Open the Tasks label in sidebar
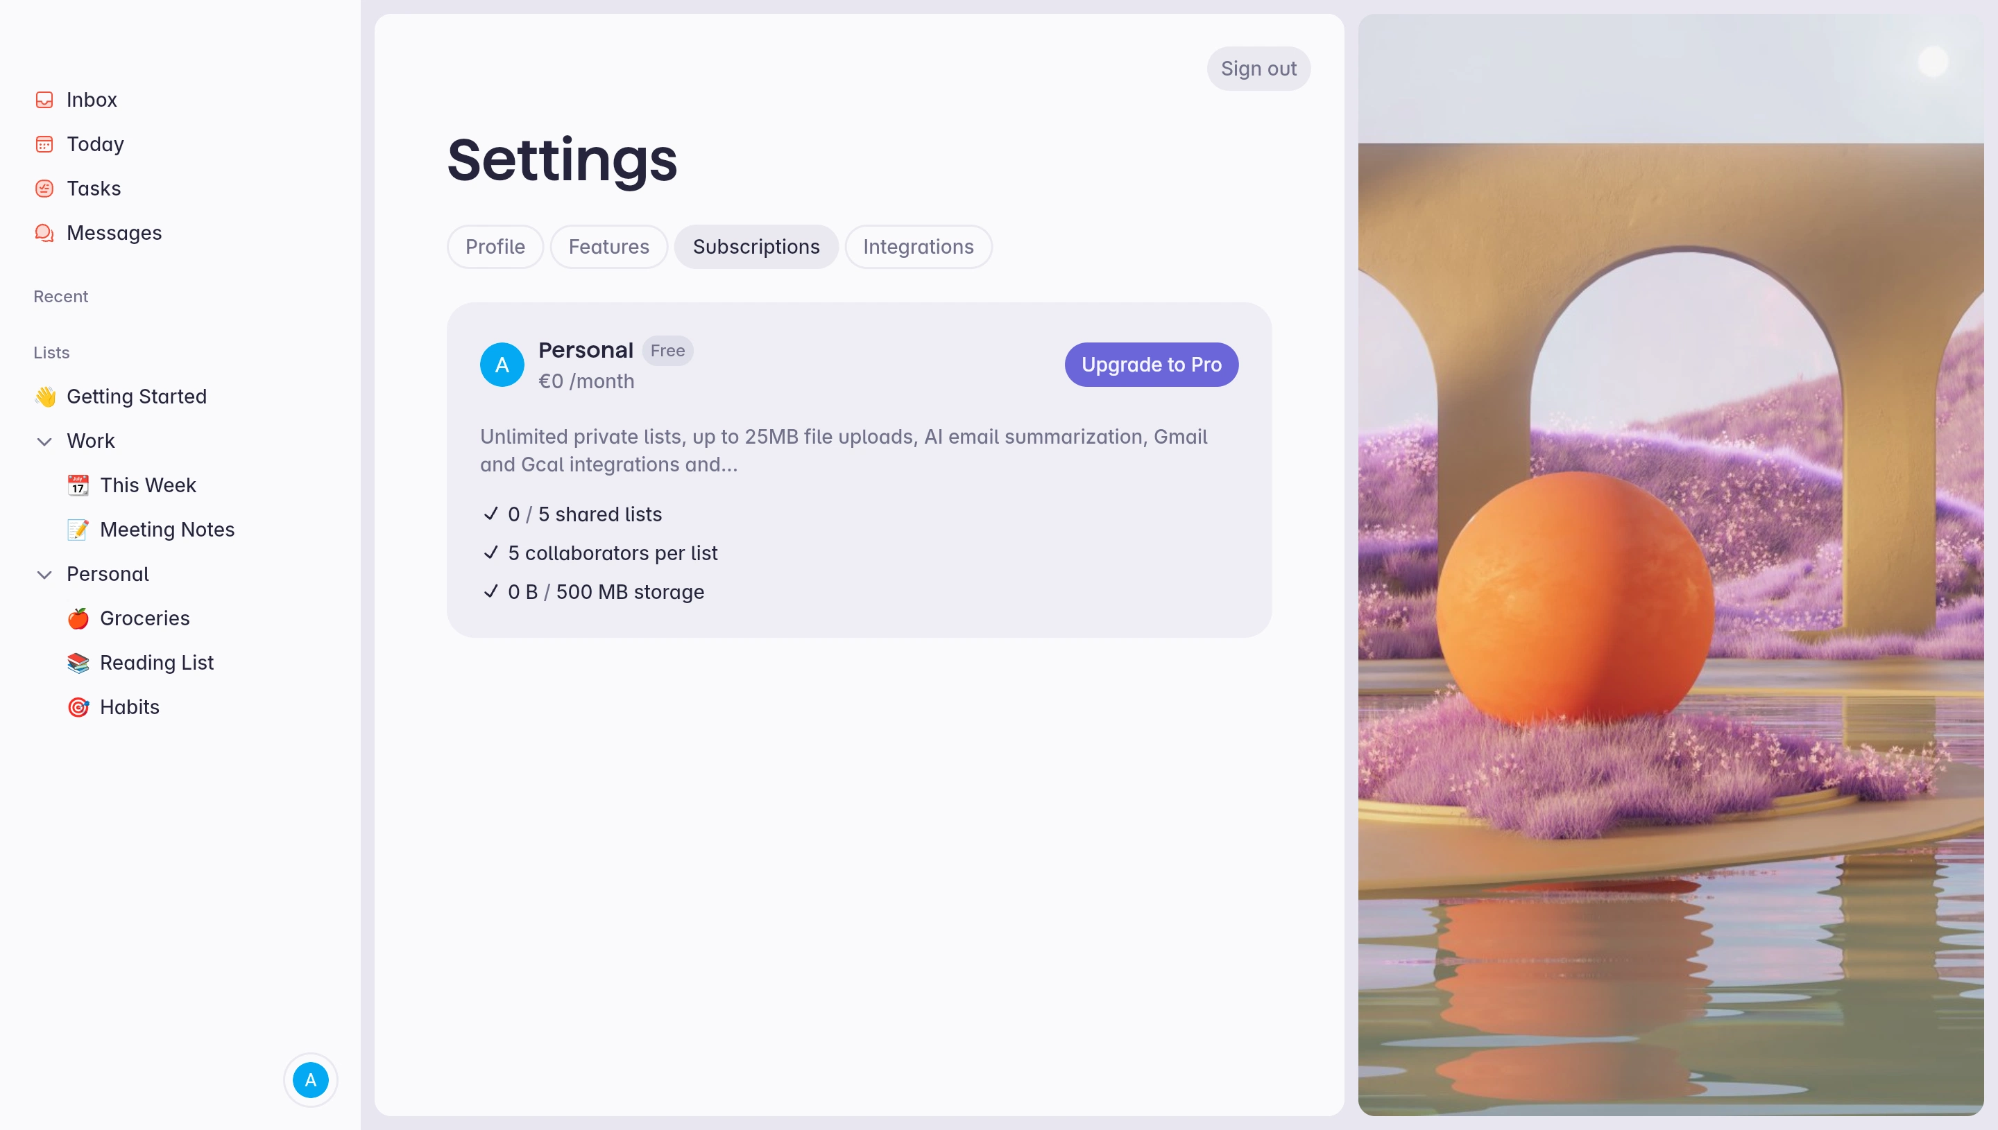1998x1130 pixels. coord(94,189)
